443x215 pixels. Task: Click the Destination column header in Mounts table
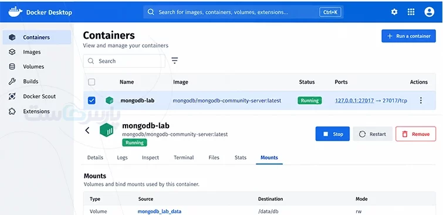click(270, 199)
